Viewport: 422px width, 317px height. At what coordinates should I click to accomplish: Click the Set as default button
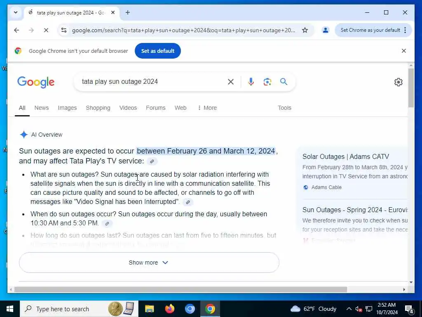point(158,51)
